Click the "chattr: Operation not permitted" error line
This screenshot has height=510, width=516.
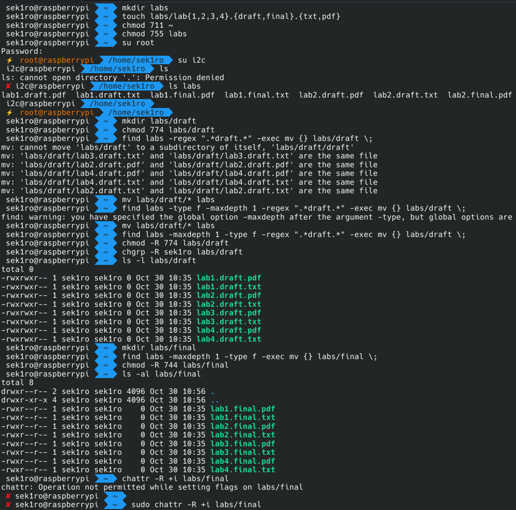coord(152,487)
